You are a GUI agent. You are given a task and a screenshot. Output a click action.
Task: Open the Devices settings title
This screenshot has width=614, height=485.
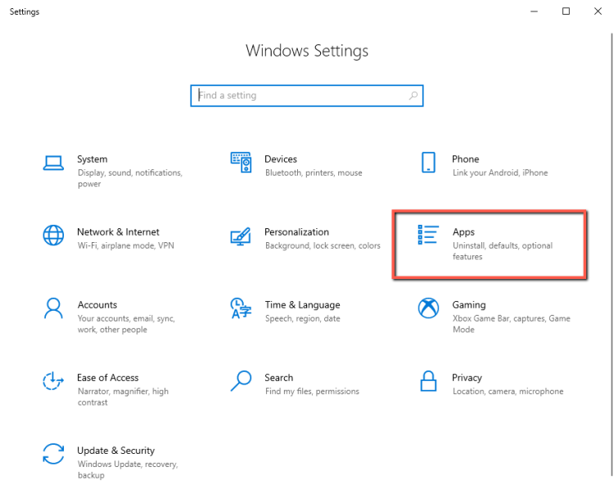point(281,159)
